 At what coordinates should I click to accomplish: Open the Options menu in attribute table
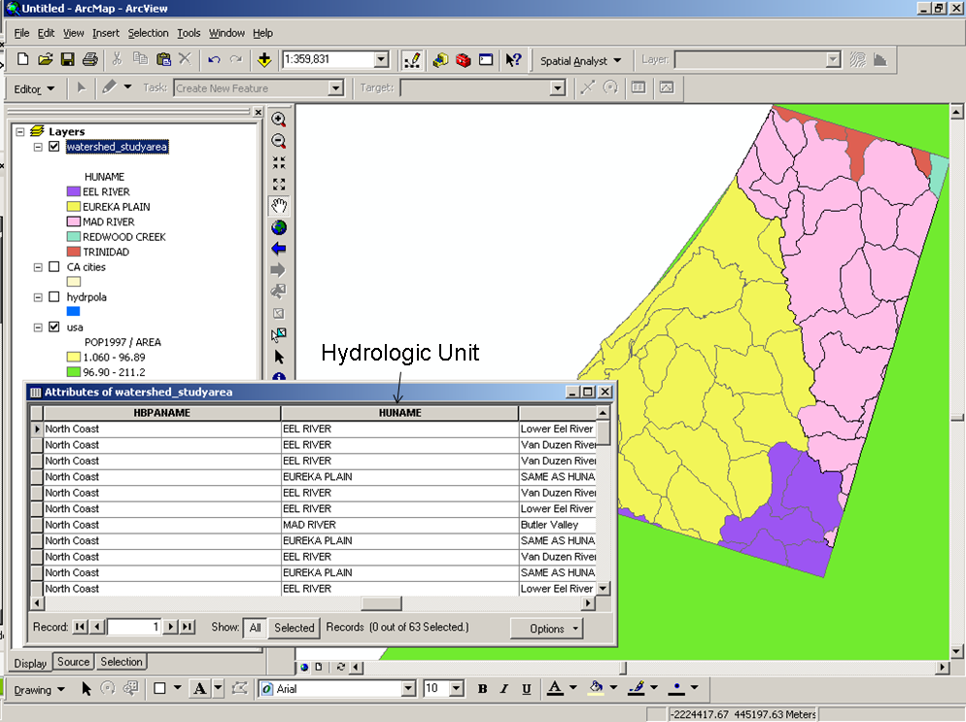click(546, 629)
